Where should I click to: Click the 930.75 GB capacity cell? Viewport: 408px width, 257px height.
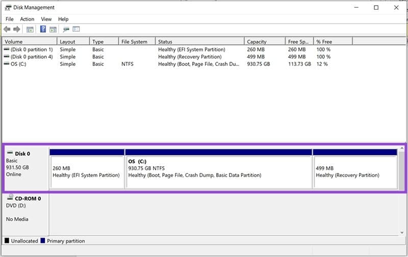coord(259,64)
